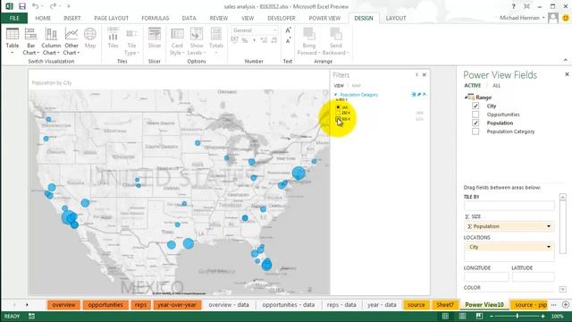This screenshot has width=572, height=322.
Task: Click the zoom slider handle in status bar
Action: (x=517, y=316)
